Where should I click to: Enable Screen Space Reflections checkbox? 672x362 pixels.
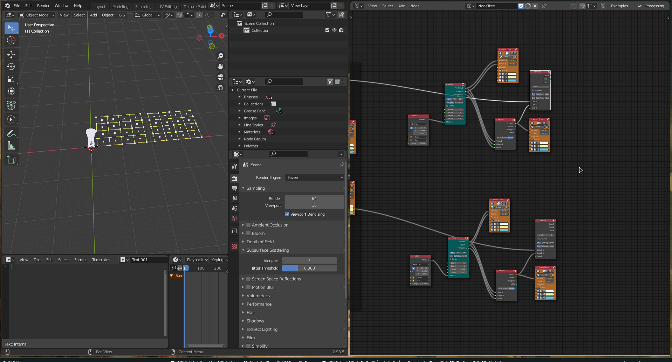tap(248, 279)
